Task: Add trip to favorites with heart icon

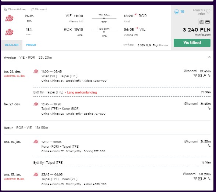Action: click(x=208, y=12)
